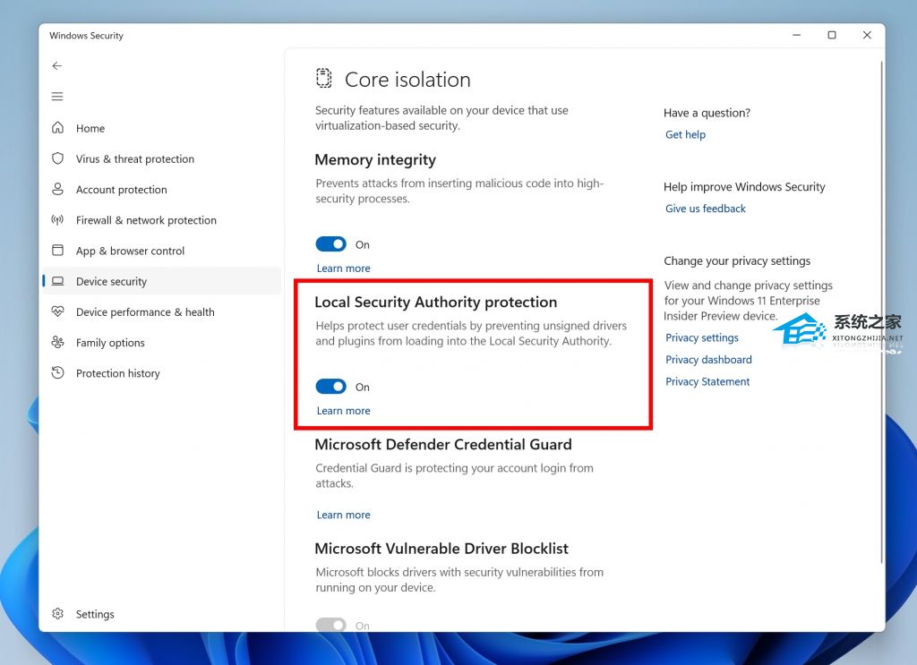The width and height of the screenshot is (917, 665).
Task: Click the Account protection person icon
Action: coord(58,190)
